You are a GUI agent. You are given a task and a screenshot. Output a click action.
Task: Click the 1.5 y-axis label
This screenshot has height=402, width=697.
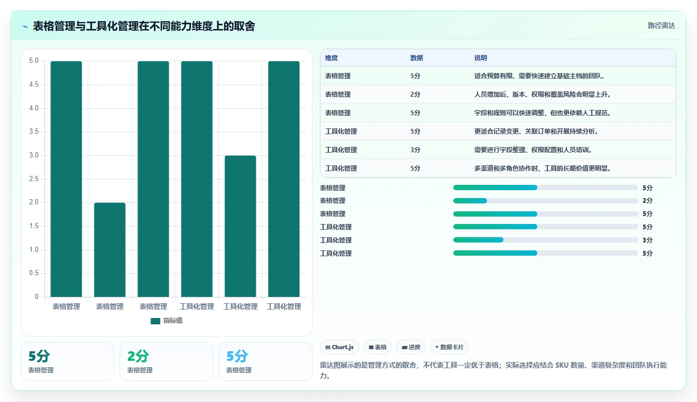click(x=34, y=226)
